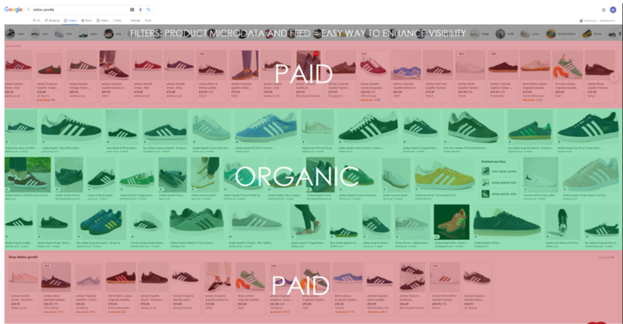
Task: Apply the blue filter chip
Action: [64, 34]
